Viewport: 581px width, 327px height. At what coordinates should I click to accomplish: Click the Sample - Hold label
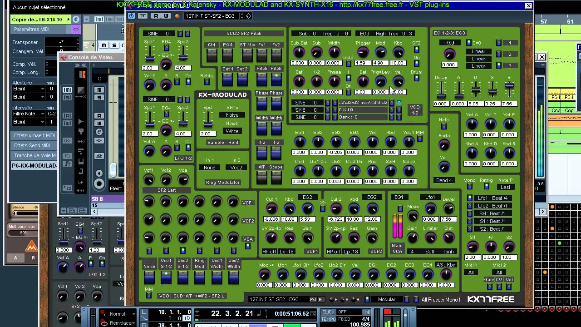pyautogui.click(x=222, y=143)
